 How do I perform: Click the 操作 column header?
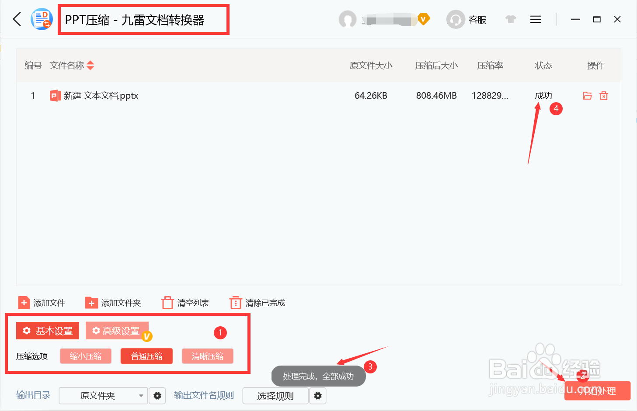coord(596,66)
